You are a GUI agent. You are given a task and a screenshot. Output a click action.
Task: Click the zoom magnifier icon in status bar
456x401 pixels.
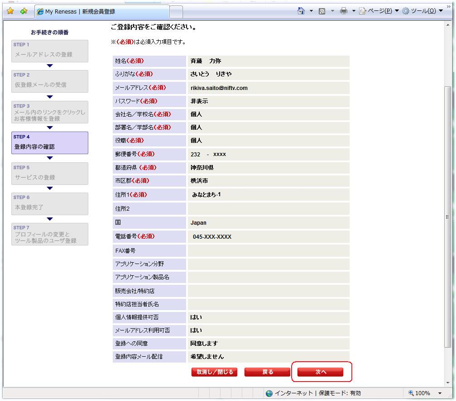click(412, 393)
